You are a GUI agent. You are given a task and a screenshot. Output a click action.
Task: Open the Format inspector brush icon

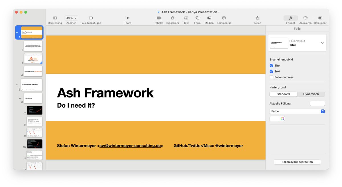point(291,18)
